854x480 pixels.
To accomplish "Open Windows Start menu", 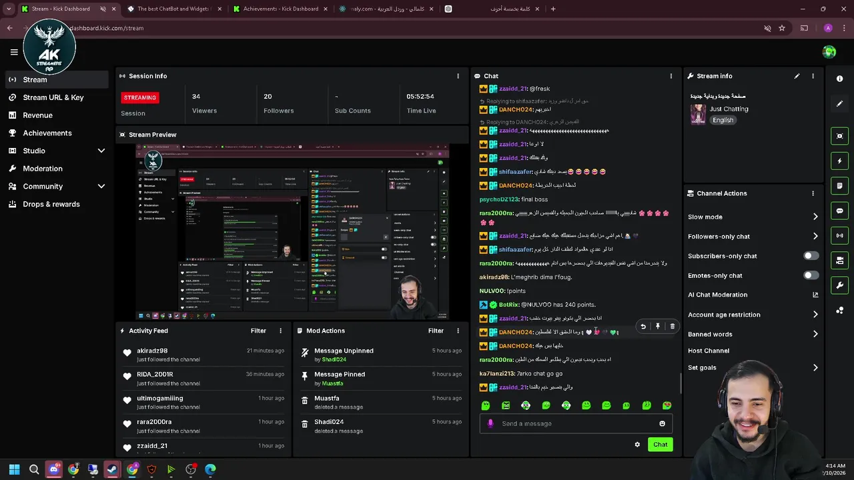I will coord(14,469).
